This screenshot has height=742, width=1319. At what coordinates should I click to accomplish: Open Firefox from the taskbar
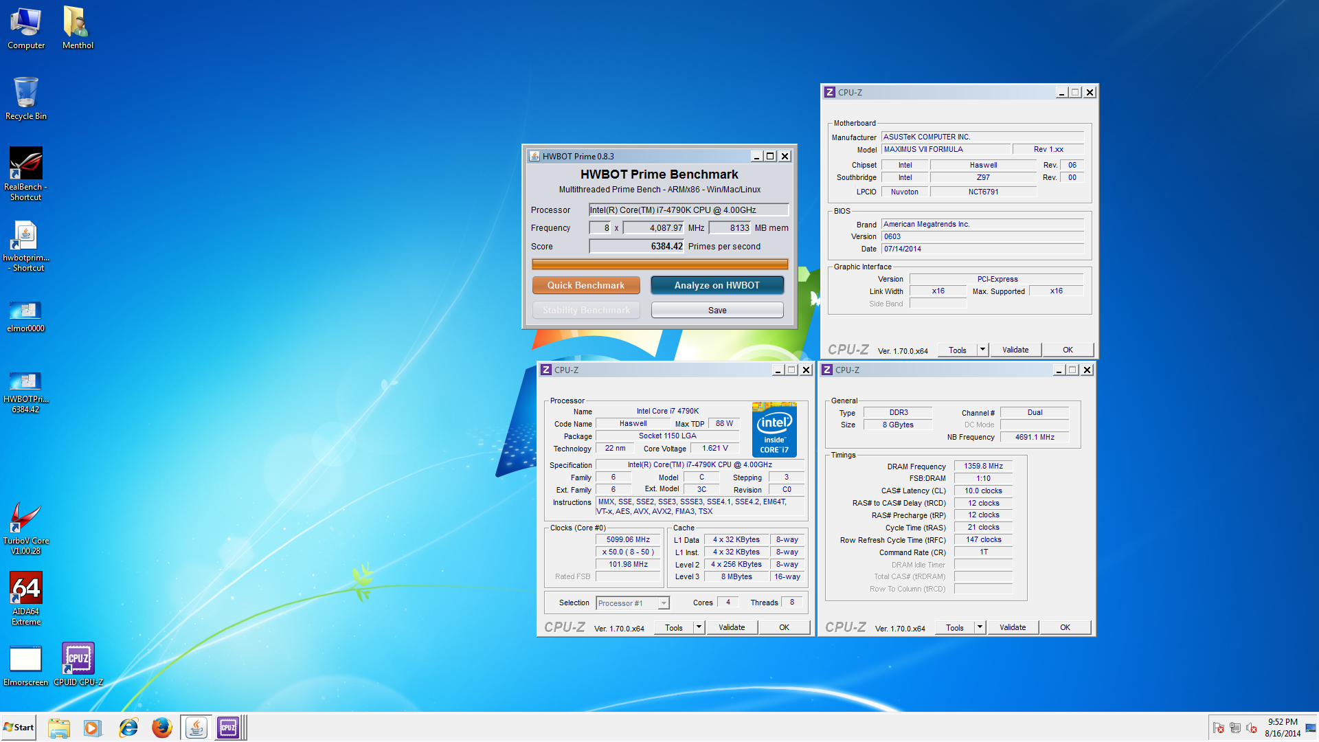162,728
